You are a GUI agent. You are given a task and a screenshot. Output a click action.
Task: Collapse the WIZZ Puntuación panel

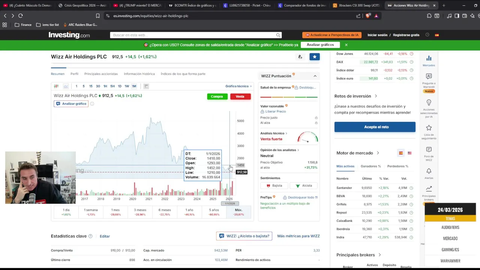(315, 76)
